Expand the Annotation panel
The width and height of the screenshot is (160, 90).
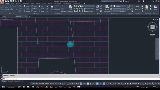[58, 14]
